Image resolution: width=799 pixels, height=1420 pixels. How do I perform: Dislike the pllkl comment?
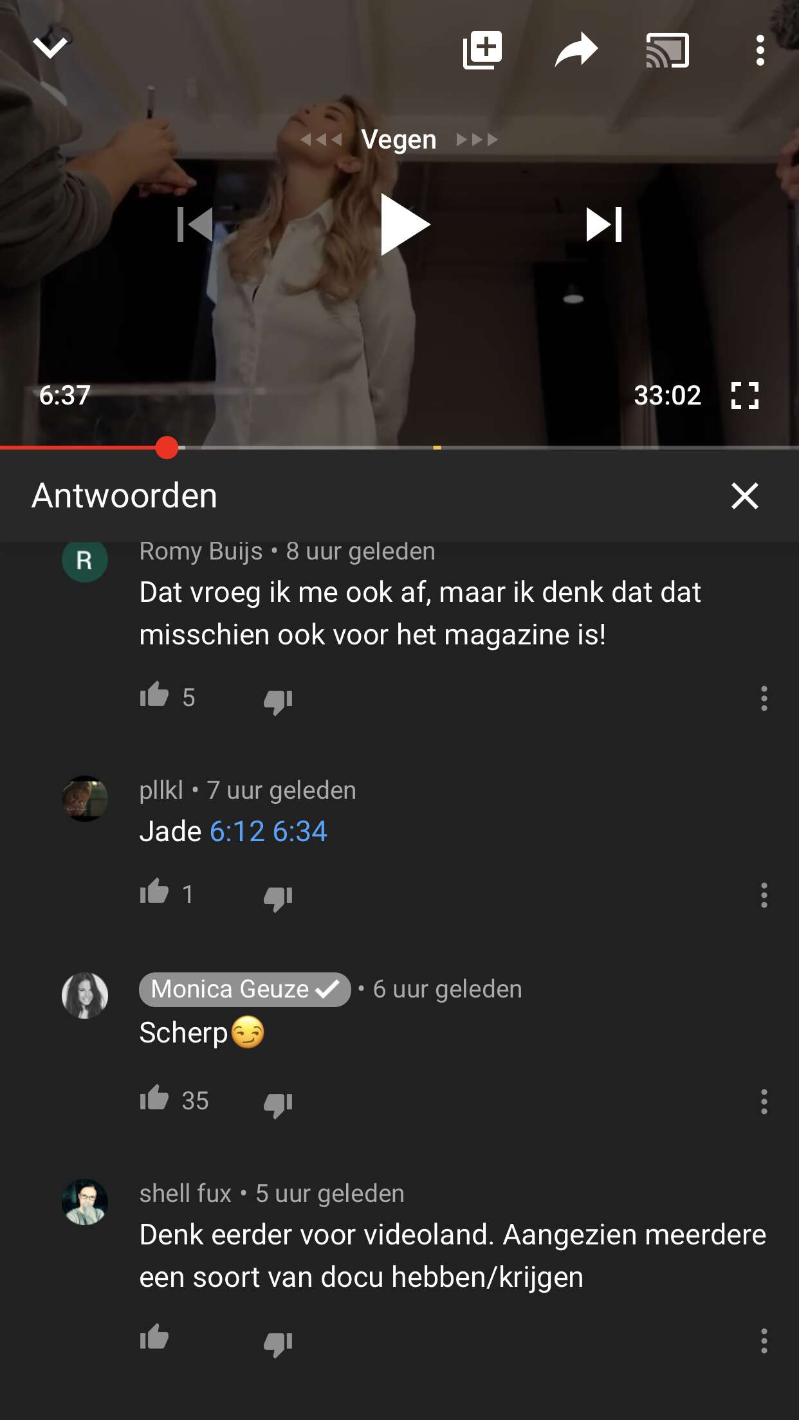coord(278,897)
